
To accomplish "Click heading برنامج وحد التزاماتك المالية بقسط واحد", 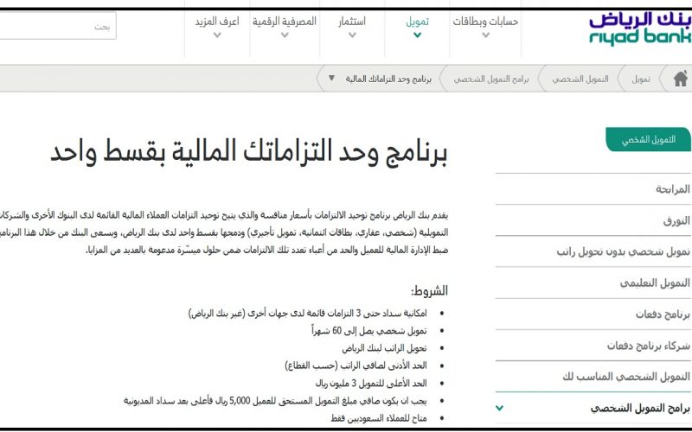I will [x=249, y=152].
